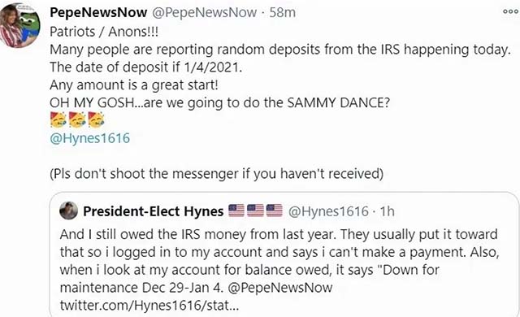This screenshot has height=317, width=520.
Task: Click the 'Pls don't shoot the messenger' line
Action: tap(217, 173)
